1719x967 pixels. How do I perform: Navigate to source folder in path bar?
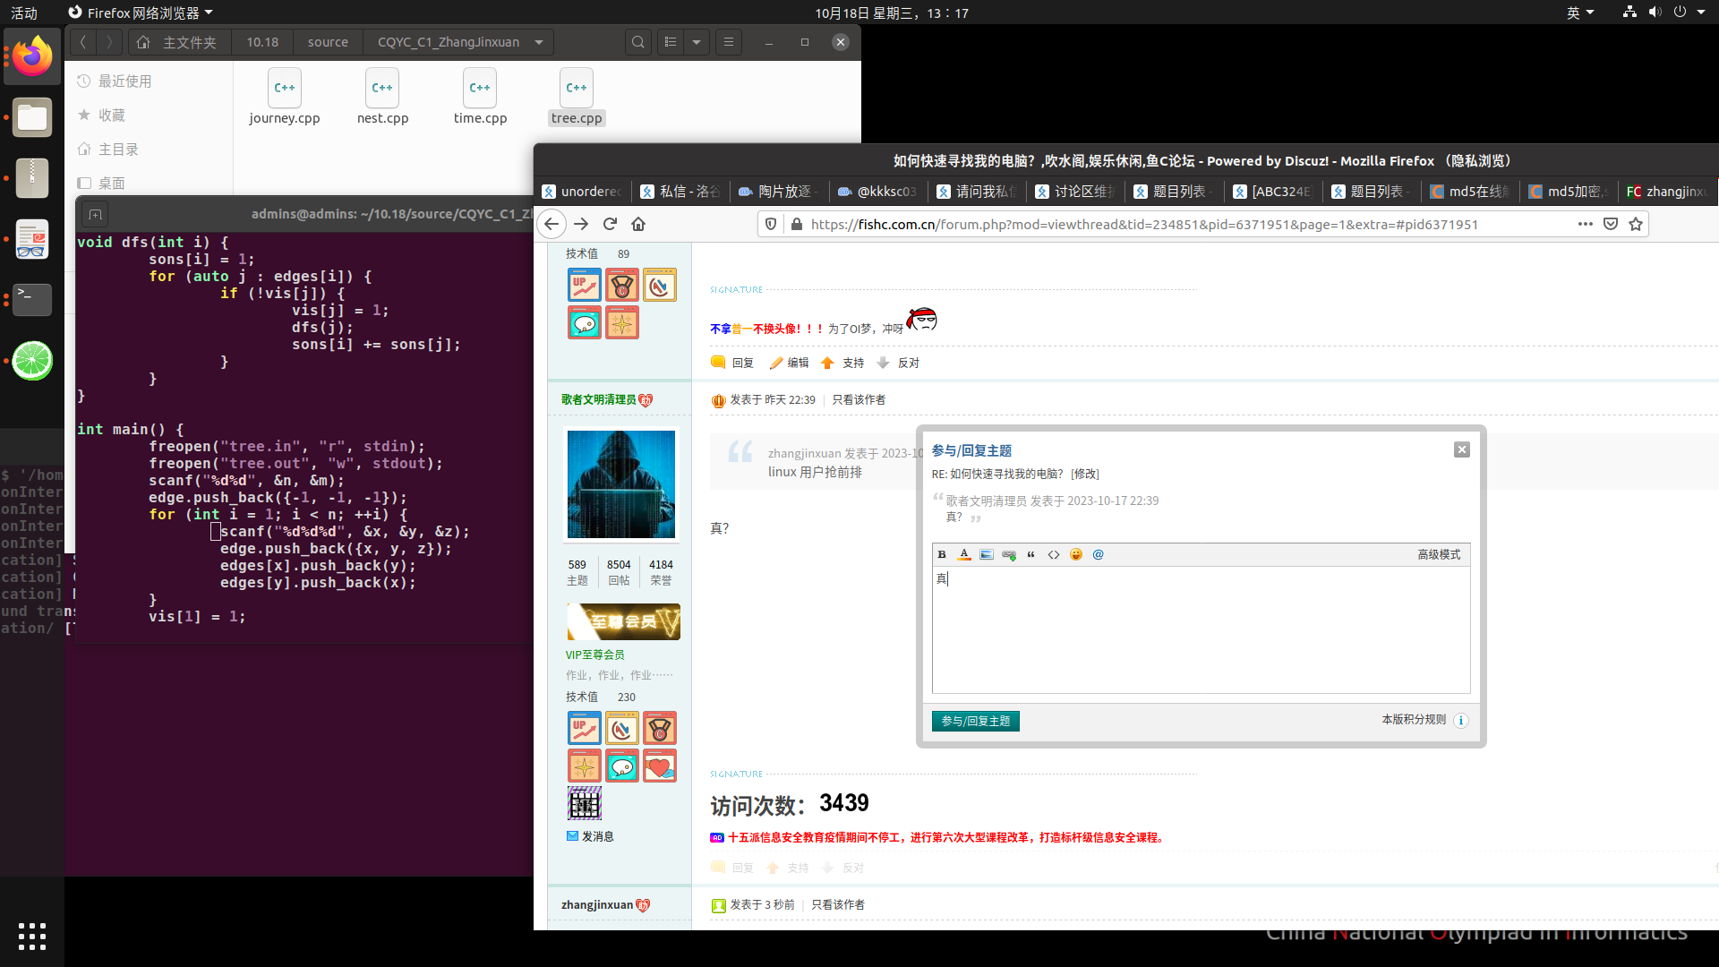coord(328,42)
